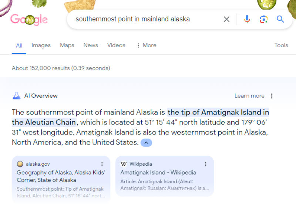
Task: Open the Geography of Alaska source link
Action: point(61,176)
